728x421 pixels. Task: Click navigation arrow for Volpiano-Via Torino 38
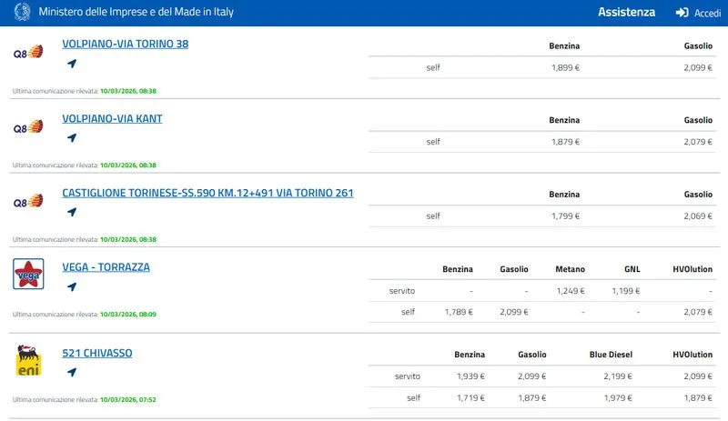72,64
